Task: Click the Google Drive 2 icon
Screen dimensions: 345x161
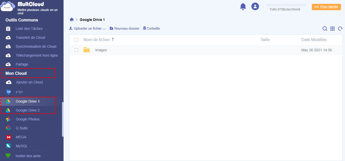Action: pos(8,110)
